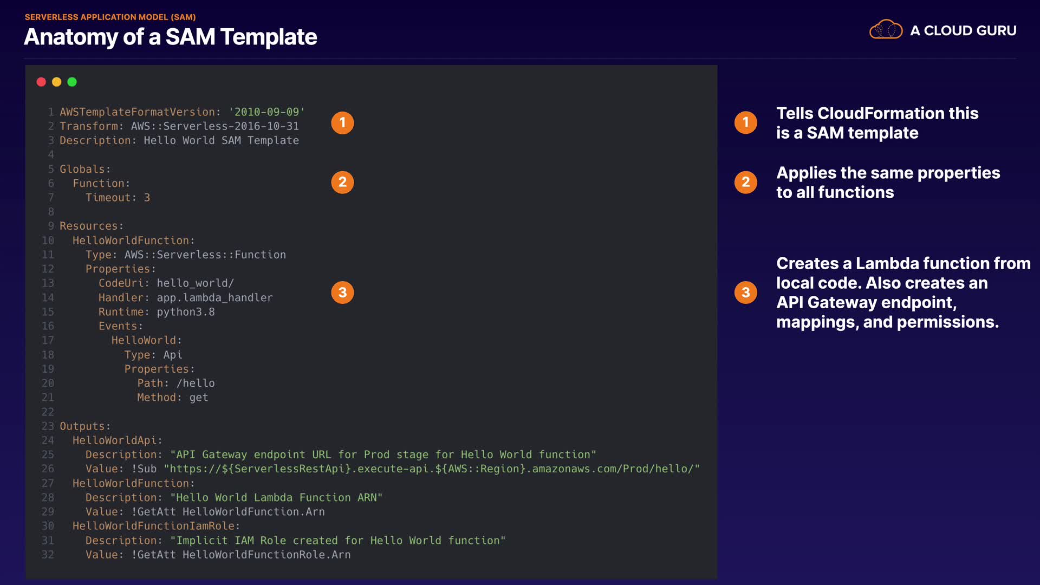This screenshot has height=585, width=1040.
Task: Click badge 1 next to 'Tells CloudFormation' text
Action: point(746,122)
